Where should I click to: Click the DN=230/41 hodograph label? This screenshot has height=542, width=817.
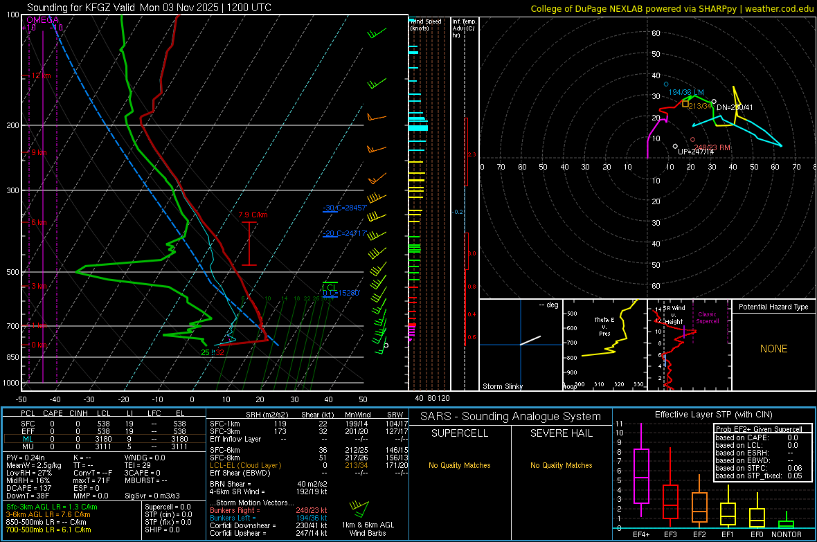pos(735,107)
